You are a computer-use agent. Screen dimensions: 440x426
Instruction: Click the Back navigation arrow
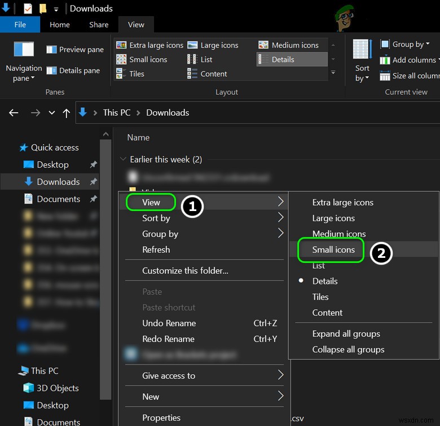[x=14, y=113]
